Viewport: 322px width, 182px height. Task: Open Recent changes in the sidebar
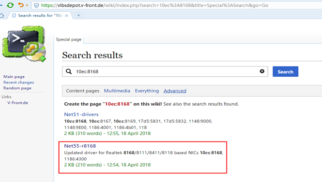coord(18,82)
